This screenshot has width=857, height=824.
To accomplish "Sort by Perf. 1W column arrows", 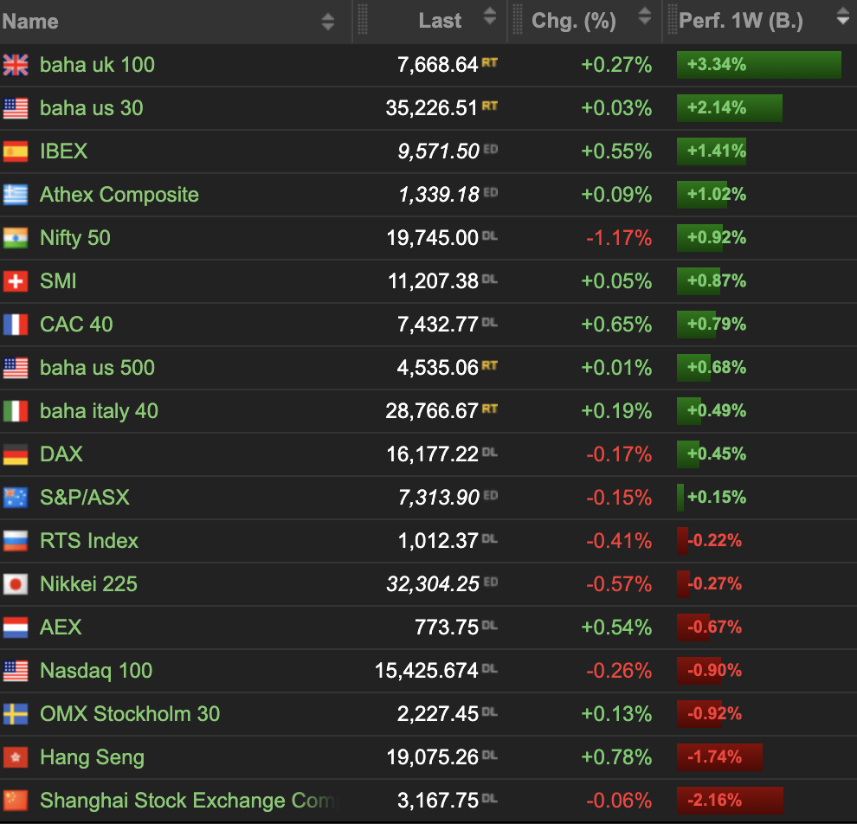I will 842,17.
